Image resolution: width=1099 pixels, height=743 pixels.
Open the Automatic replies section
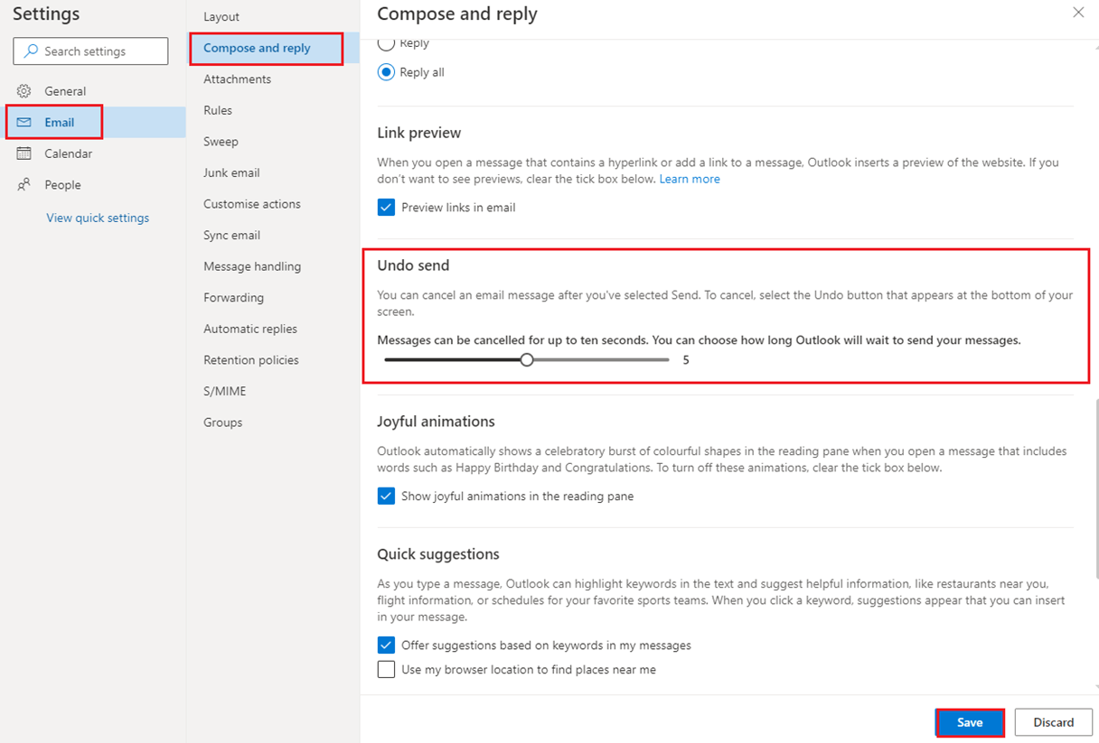[x=250, y=329]
